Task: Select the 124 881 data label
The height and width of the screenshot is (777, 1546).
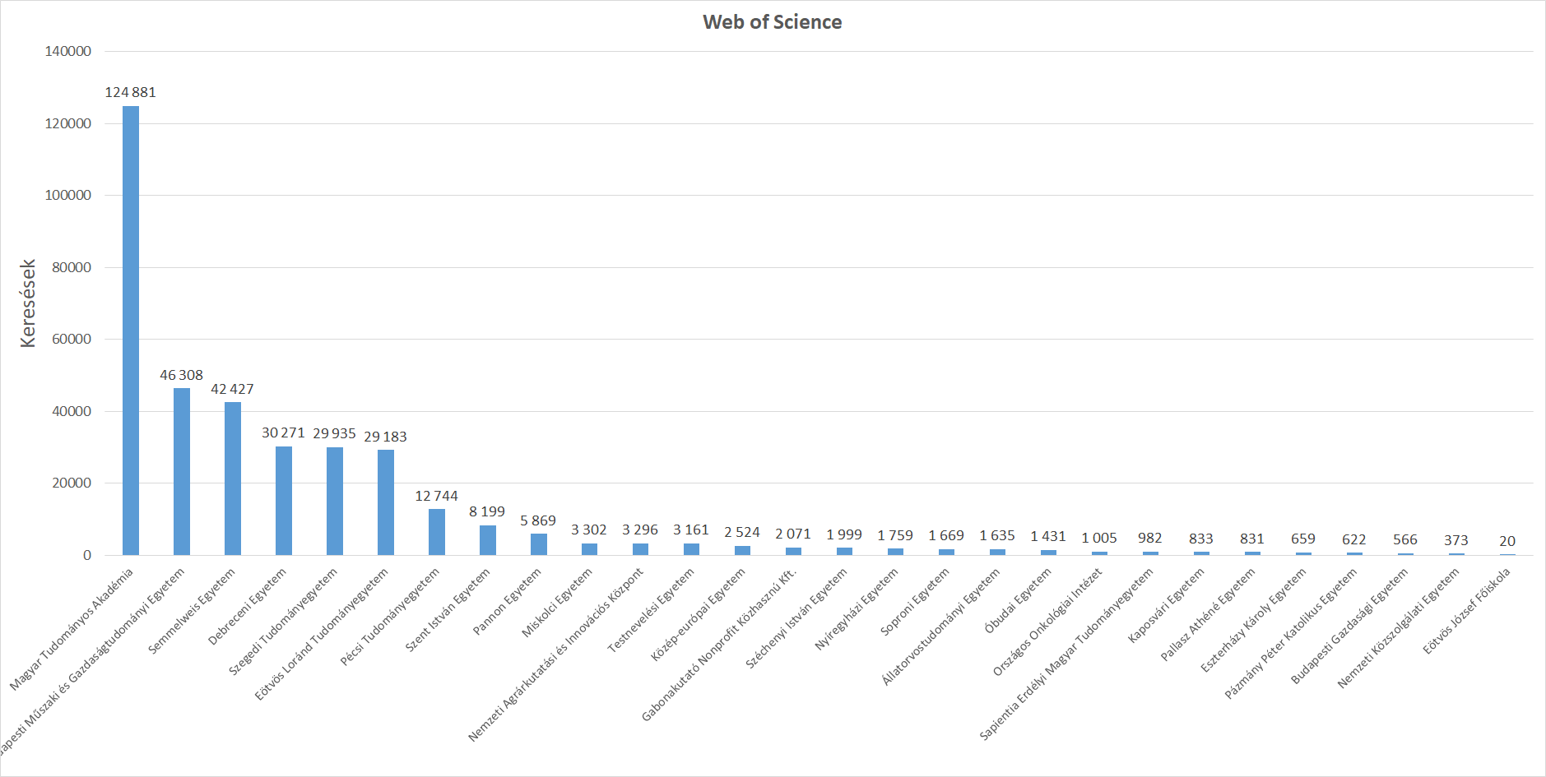Action: (130, 92)
